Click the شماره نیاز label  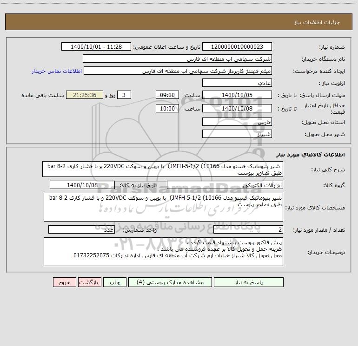332,47
